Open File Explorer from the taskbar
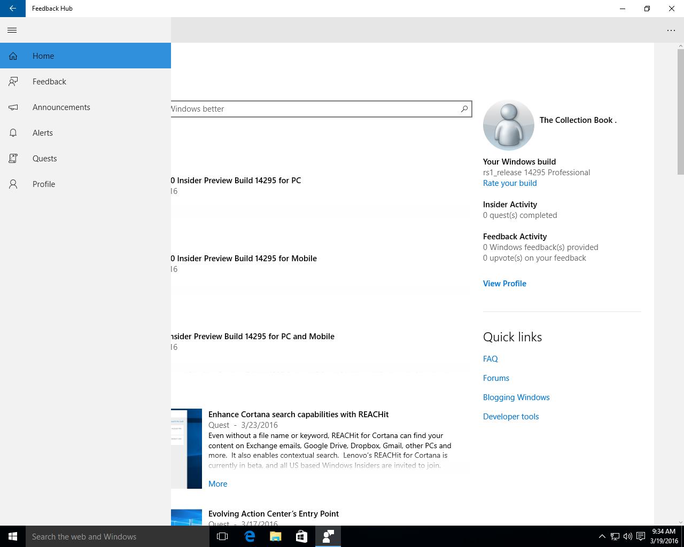 [x=275, y=536]
